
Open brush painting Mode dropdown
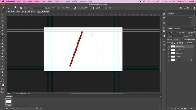point(36,8)
